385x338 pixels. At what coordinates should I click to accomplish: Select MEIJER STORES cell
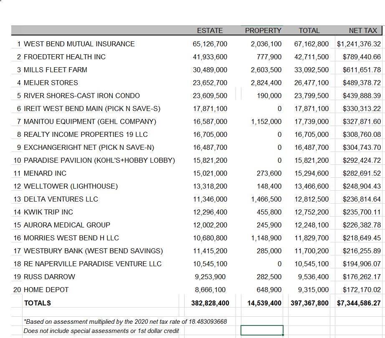point(51,83)
